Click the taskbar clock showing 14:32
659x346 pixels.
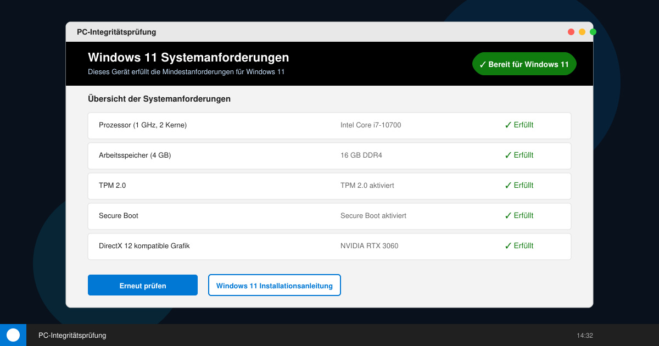(585, 335)
